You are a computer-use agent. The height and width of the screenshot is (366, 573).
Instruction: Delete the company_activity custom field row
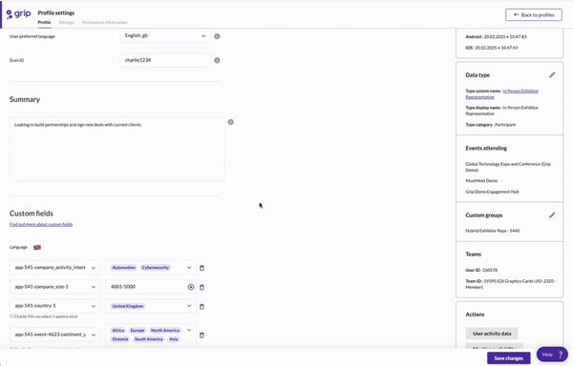tap(202, 268)
